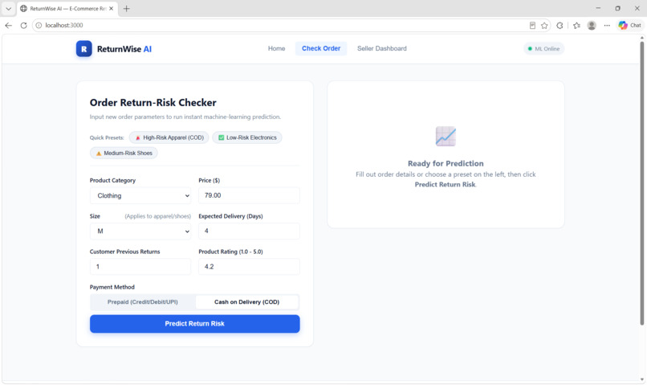Navigate to Home tab
The height and width of the screenshot is (385, 647).
click(x=276, y=48)
